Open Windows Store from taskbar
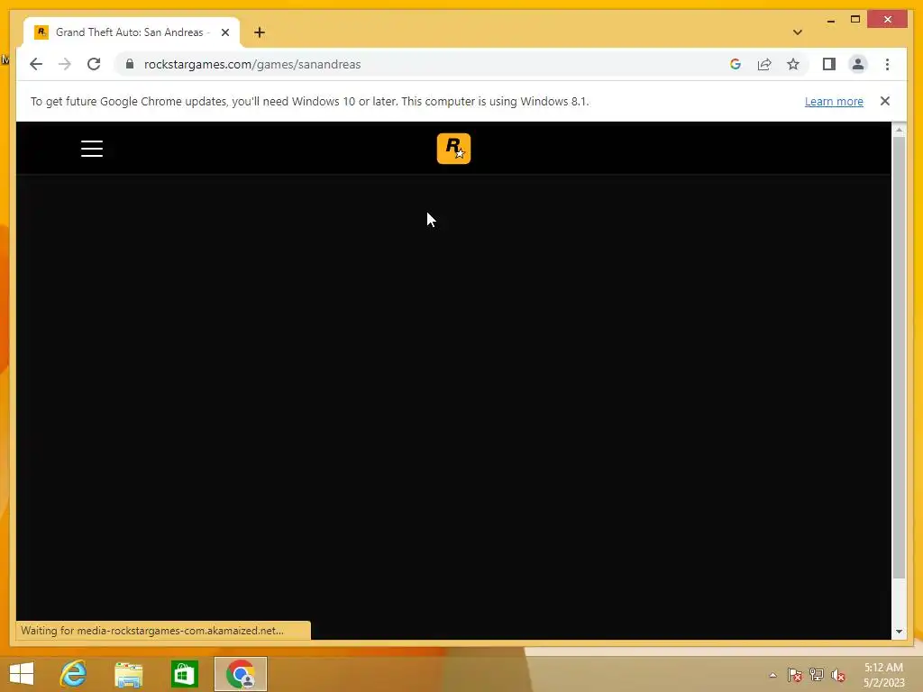Screen dimensions: 923x692 point(184,674)
